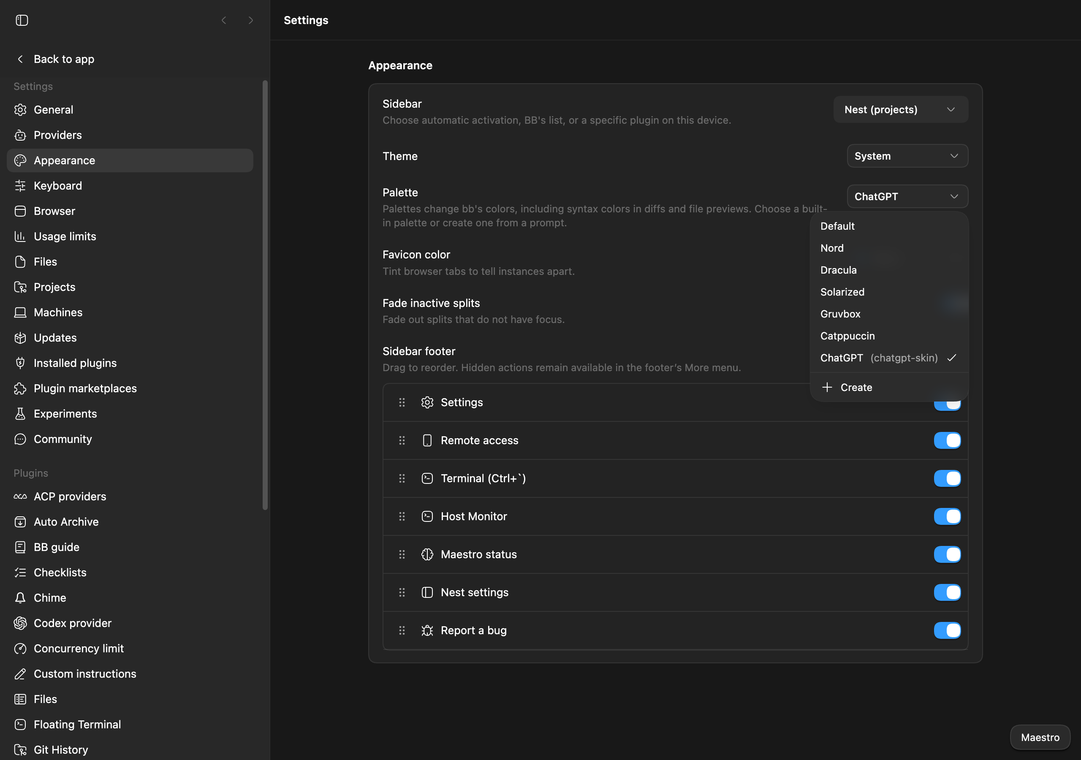Screen dimensions: 1081x760
Task: Click the Back to app link
Action: pyautogui.click(x=56, y=59)
